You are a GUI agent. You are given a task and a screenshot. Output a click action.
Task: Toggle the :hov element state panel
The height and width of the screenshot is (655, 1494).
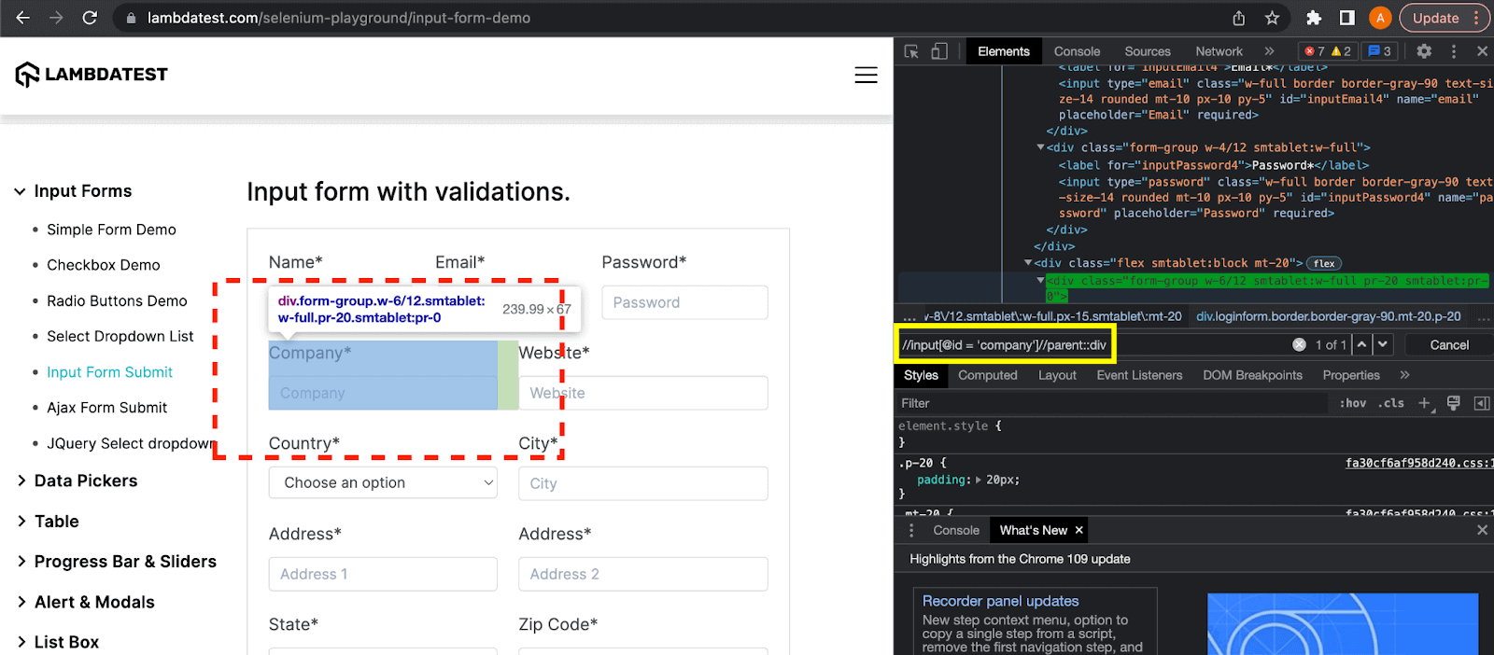[x=1353, y=403]
